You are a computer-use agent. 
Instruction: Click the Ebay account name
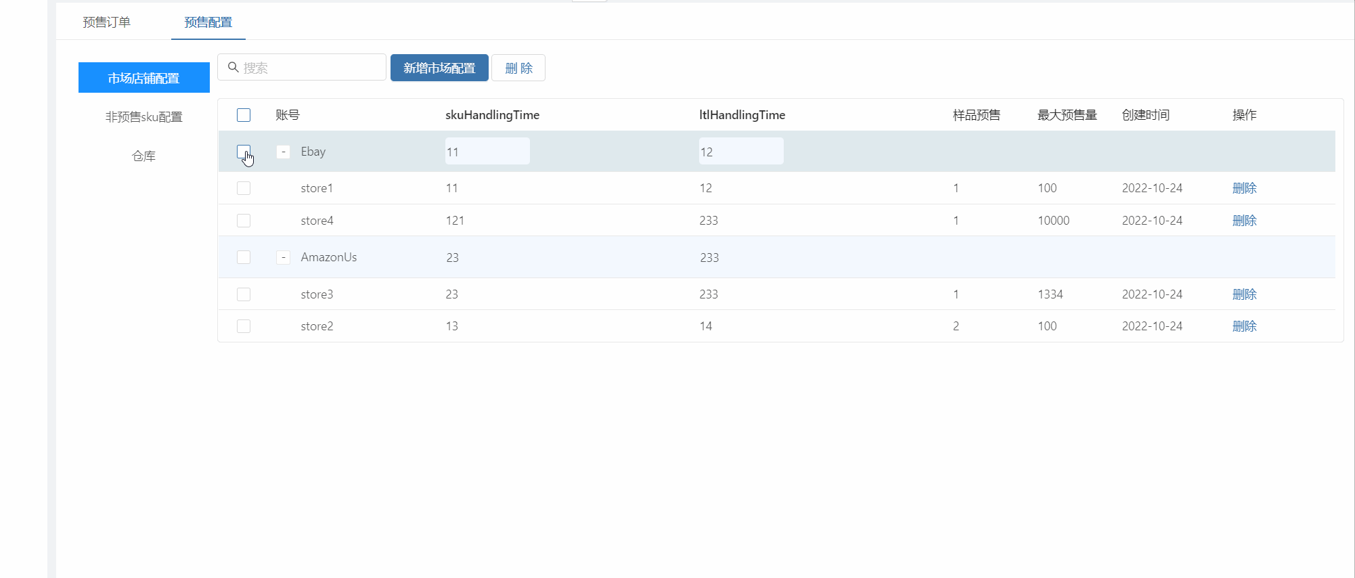point(313,152)
